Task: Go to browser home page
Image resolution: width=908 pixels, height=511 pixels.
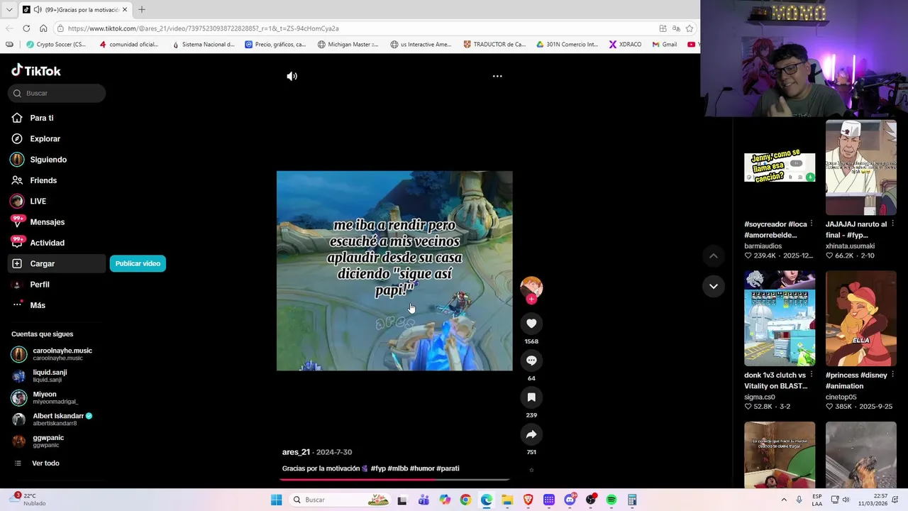Action: (43, 28)
